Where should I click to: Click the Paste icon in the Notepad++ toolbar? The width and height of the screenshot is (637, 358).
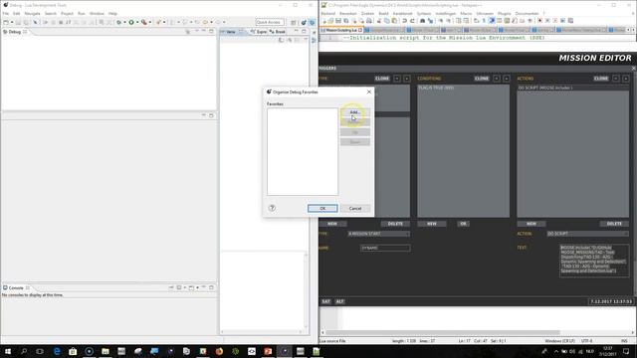(x=394, y=21)
